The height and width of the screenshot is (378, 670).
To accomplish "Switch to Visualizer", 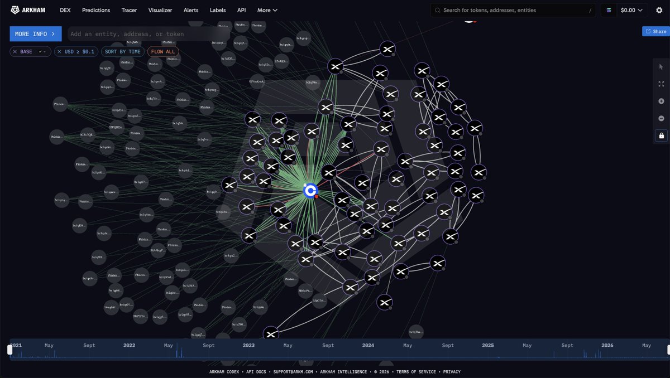I will click(160, 10).
